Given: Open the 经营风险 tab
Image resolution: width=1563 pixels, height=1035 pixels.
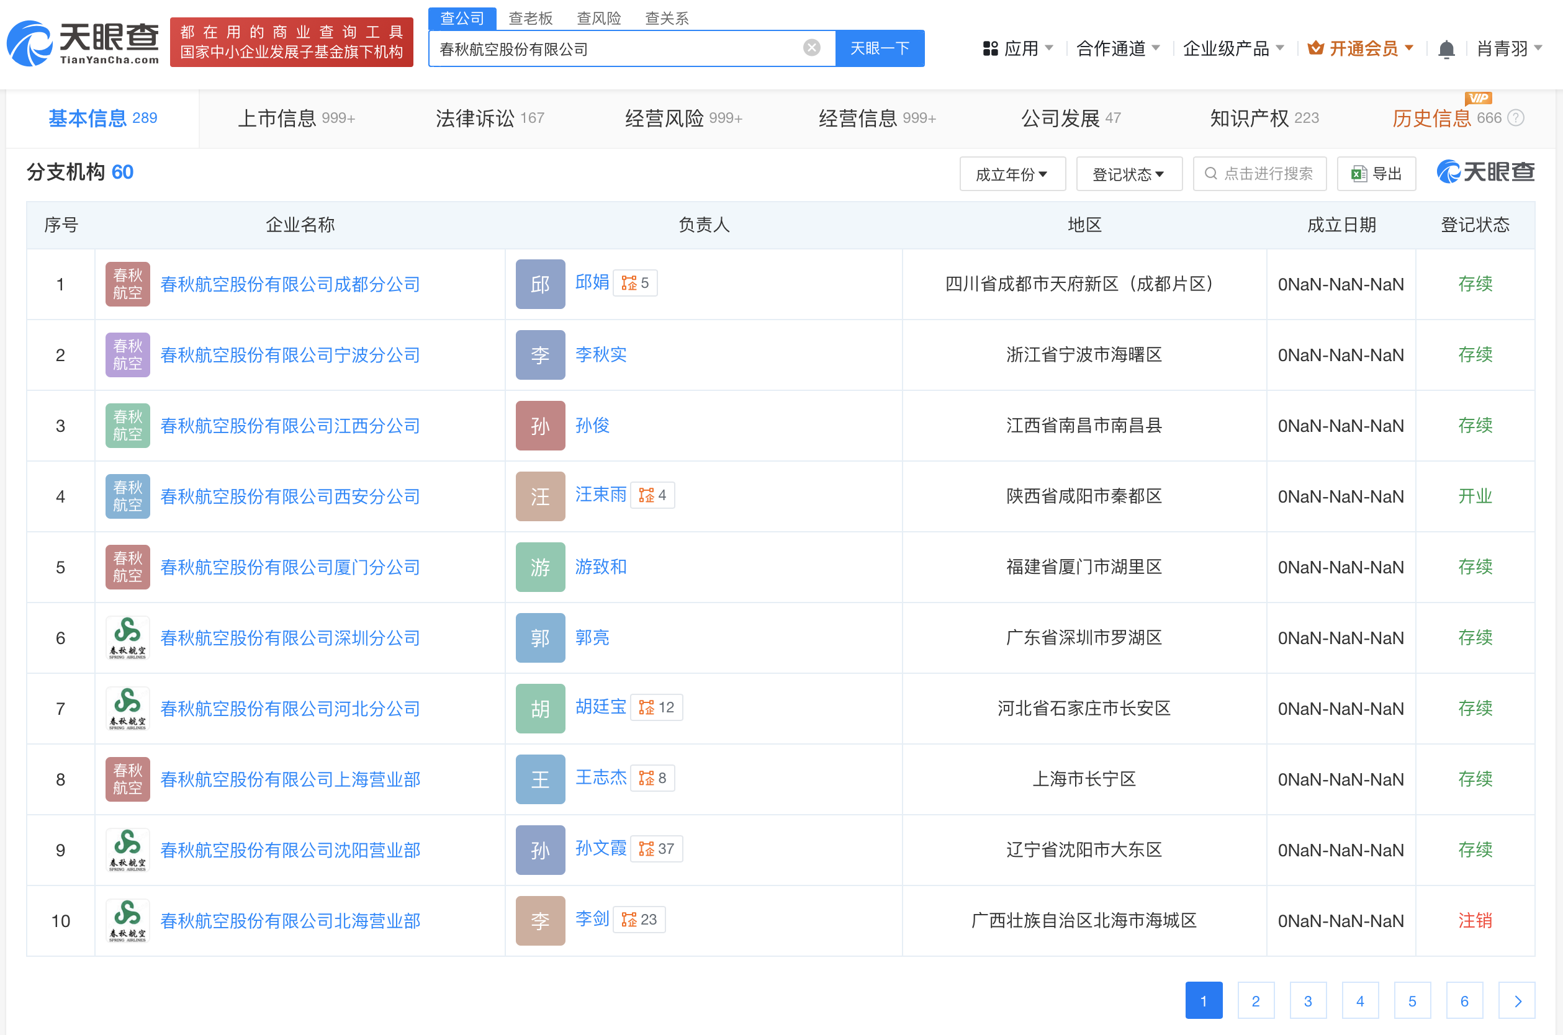Looking at the screenshot, I should [x=683, y=118].
